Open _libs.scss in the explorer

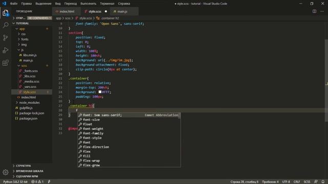click(x=32, y=76)
